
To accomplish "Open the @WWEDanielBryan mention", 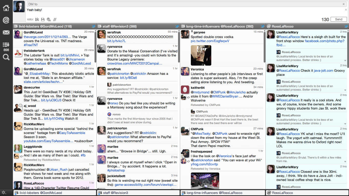I will [x=224, y=96].
